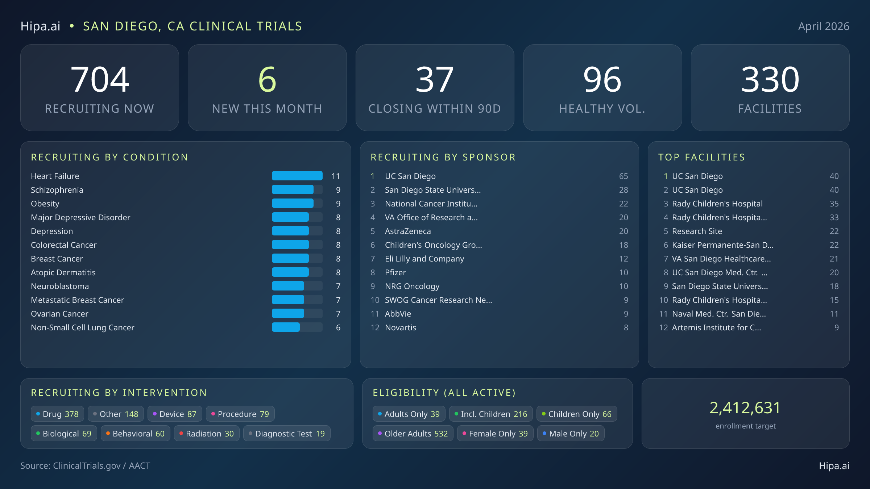Screen dimensions: 870x489
Task: Select the Incl. Children 216 chip
Action: coord(491,414)
